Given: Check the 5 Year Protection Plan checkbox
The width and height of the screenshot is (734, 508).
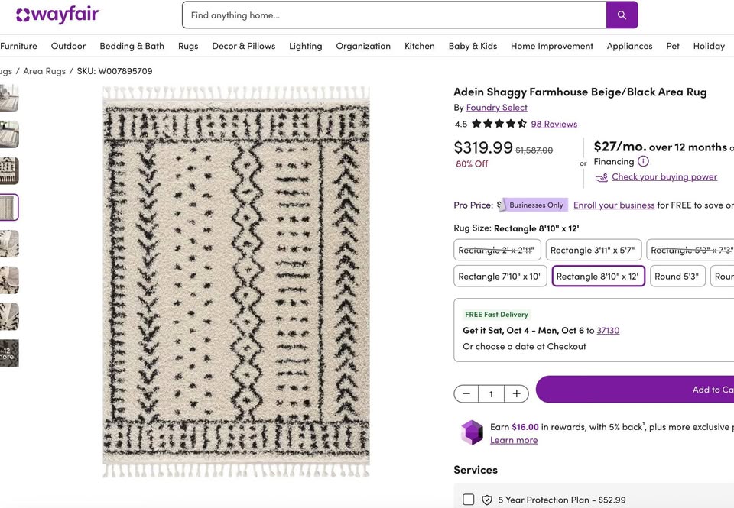Looking at the screenshot, I should 469,500.
